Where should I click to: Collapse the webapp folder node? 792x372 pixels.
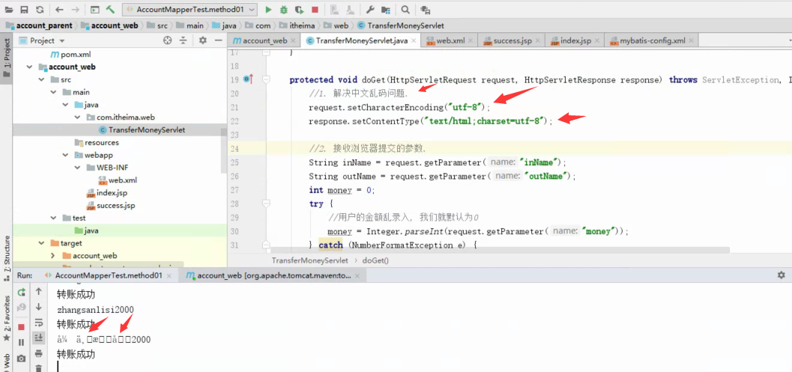click(x=65, y=155)
